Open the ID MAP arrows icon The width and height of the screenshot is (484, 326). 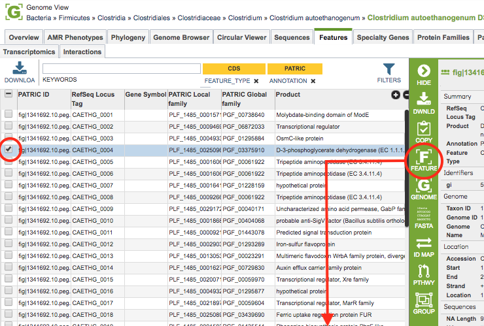424,243
